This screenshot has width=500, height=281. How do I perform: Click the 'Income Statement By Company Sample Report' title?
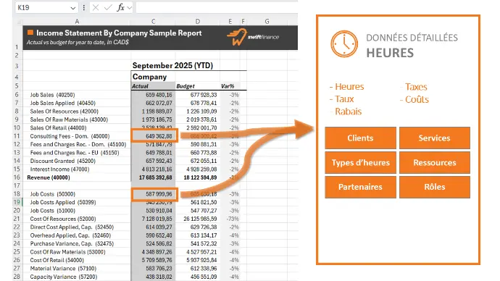(x=119, y=33)
